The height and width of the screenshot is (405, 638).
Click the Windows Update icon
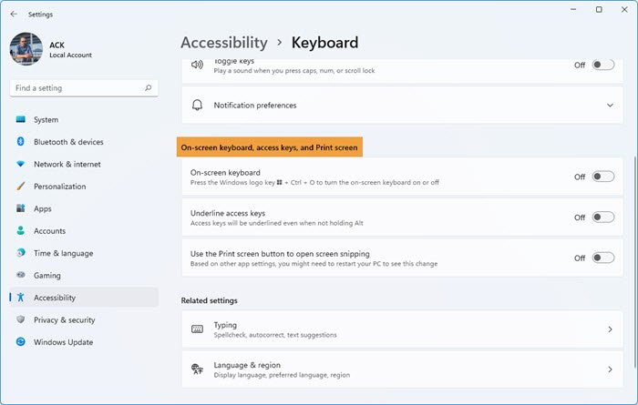point(20,342)
